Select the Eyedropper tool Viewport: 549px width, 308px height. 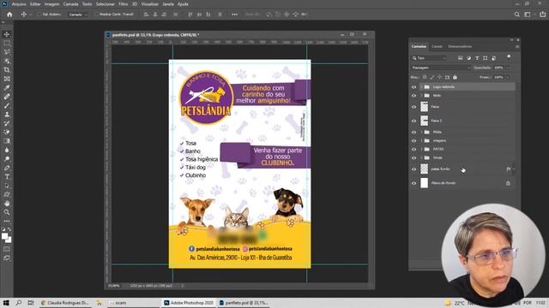7,87
